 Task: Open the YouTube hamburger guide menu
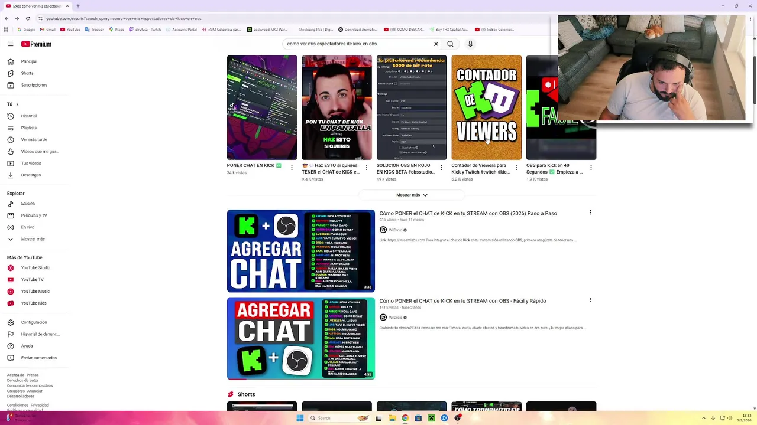pos(10,44)
